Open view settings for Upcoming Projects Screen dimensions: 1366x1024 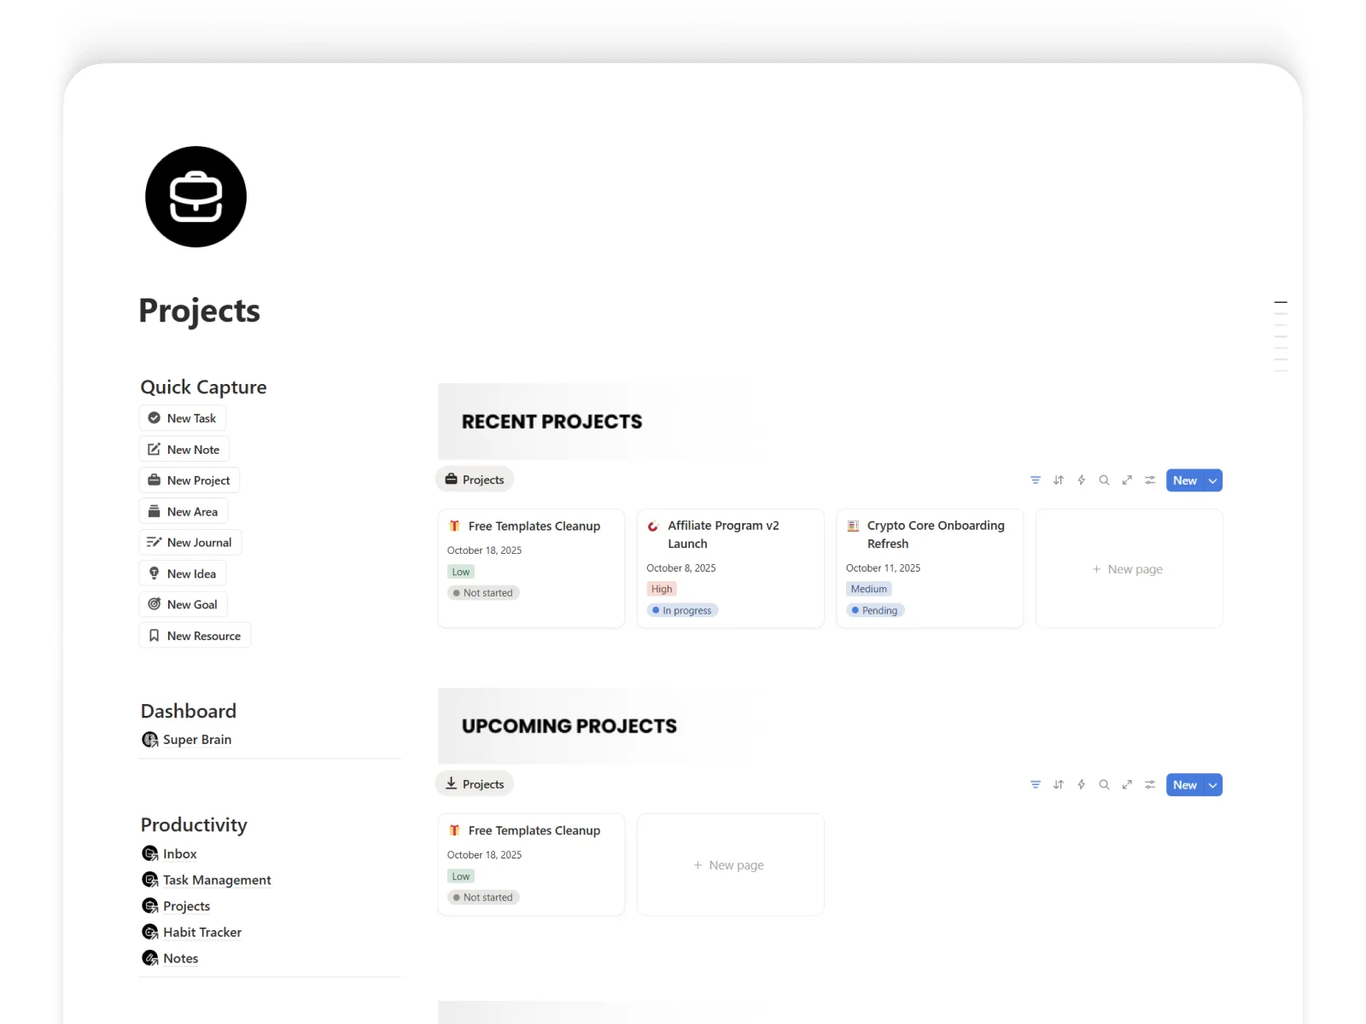coord(1150,785)
